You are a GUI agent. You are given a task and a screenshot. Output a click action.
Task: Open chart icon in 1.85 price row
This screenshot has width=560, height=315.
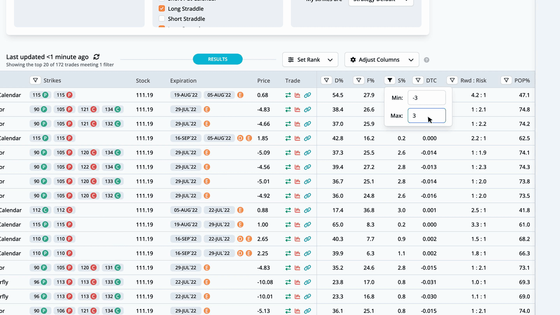[x=297, y=138]
